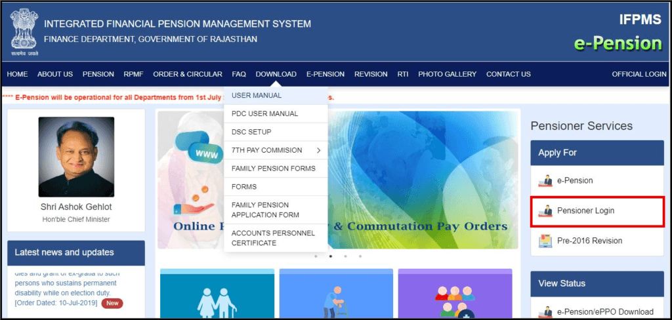The height and width of the screenshot is (320, 672).
Task: Click the active second carousel dot
Action: (x=331, y=256)
